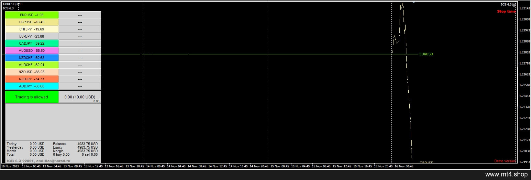531x180 pixels.
Task: Click the Yesterday 0.00 USD entry
Action: 26,147
